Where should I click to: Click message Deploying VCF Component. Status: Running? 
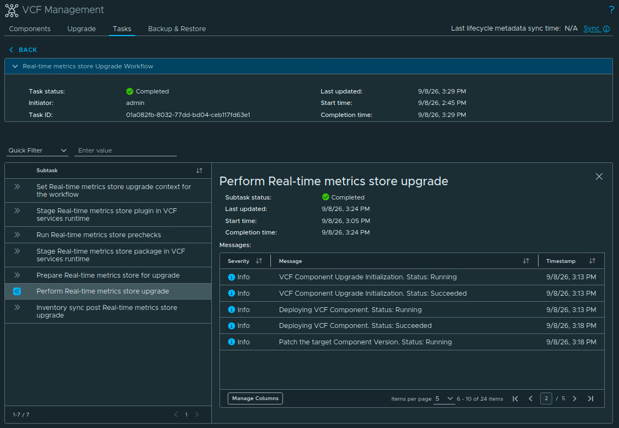pos(350,310)
